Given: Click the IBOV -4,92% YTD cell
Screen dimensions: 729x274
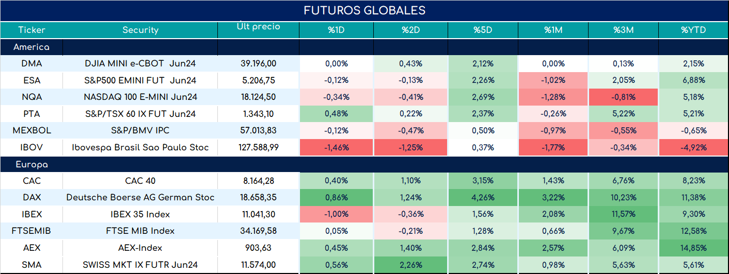Looking at the screenshot, I should (x=693, y=147).
